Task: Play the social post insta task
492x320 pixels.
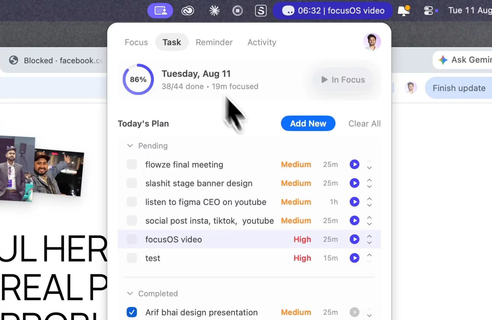Action: coord(354,220)
